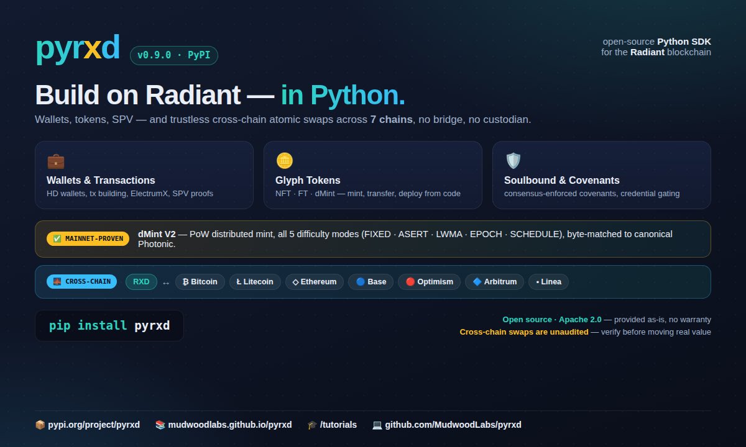Screen dimensions: 746x447
Task: Click the "dMint V2" bold label
Action: (x=157, y=234)
